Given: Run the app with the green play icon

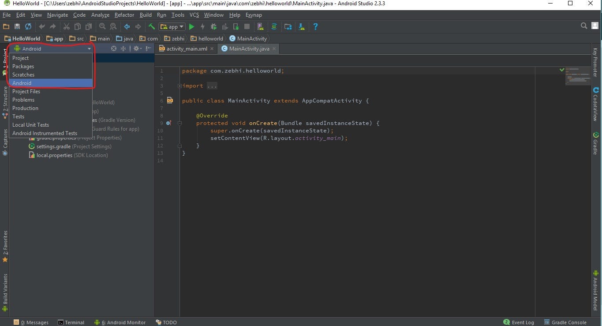Looking at the screenshot, I should (192, 26).
